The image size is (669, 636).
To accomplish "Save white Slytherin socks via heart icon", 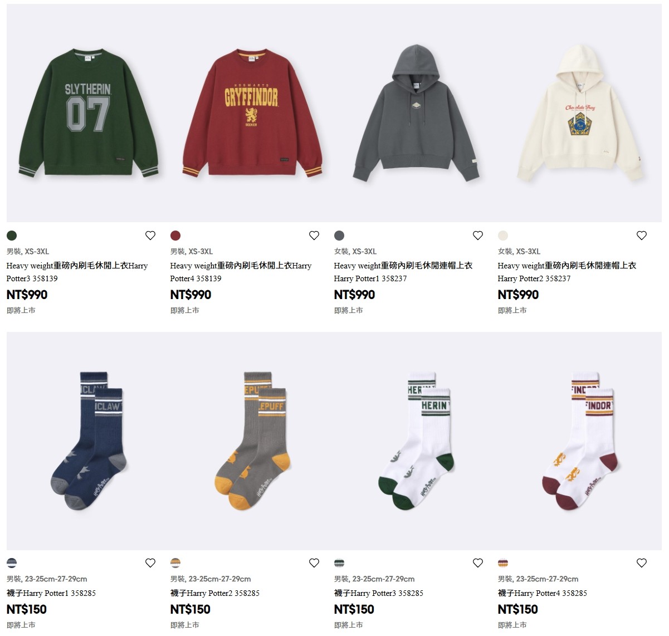I will click(x=478, y=563).
